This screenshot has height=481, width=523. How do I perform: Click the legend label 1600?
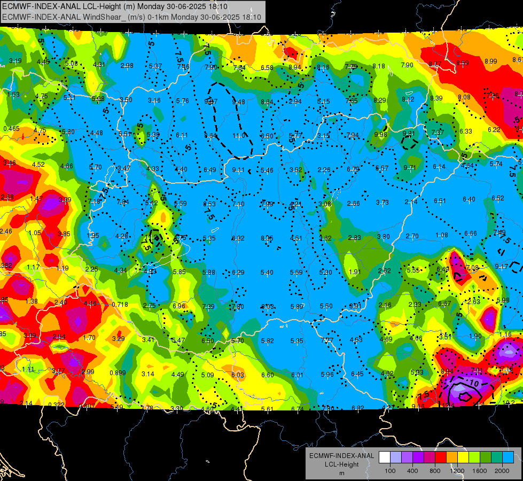[480, 471]
